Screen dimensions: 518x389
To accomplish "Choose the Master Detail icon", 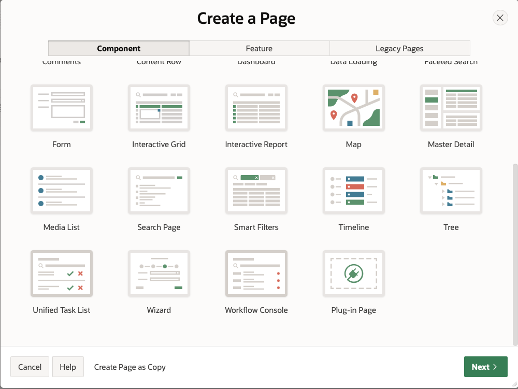I will click(451, 108).
